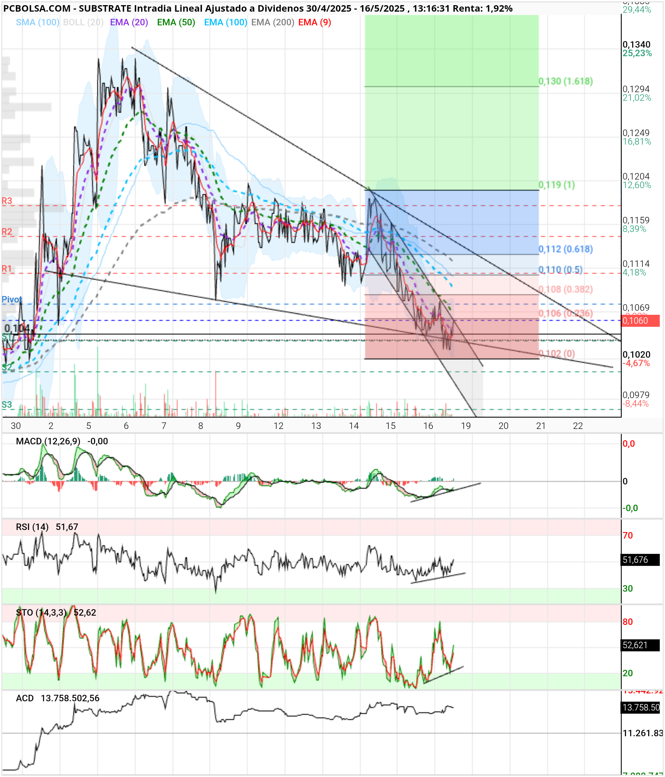Viewport: 665px width, 777px height.
Task: Click date 7 on the time axis
Action: click(x=164, y=425)
